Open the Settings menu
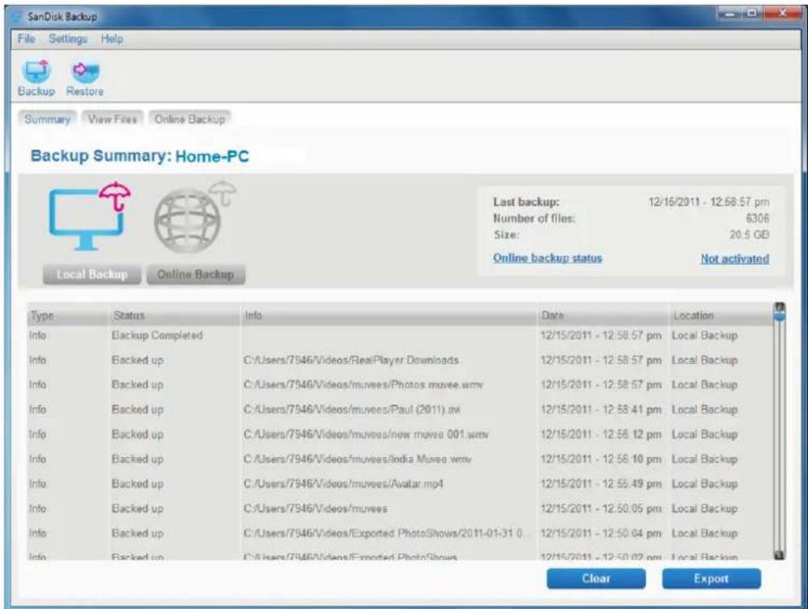The image size is (808, 609). point(68,39)
